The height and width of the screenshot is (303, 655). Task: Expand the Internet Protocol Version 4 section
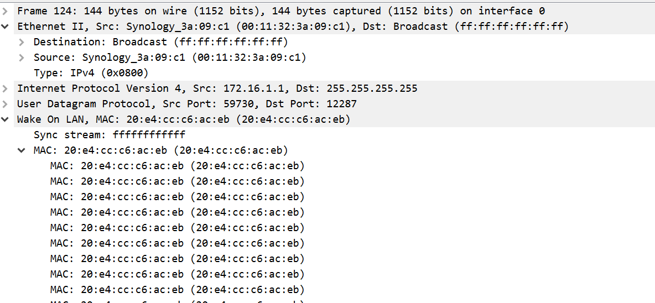tap(4, 88)
